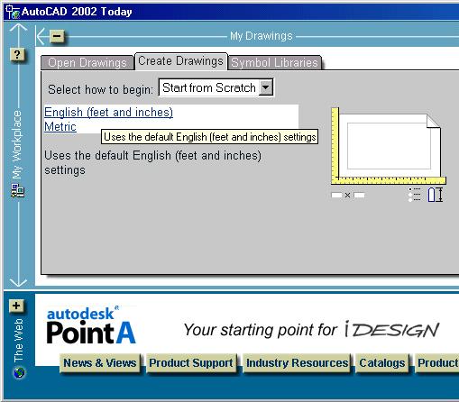This screenshot has height=402, width=459.
Task: Switch to the Open Drawings tab
Action: click(x=87, y=63)
